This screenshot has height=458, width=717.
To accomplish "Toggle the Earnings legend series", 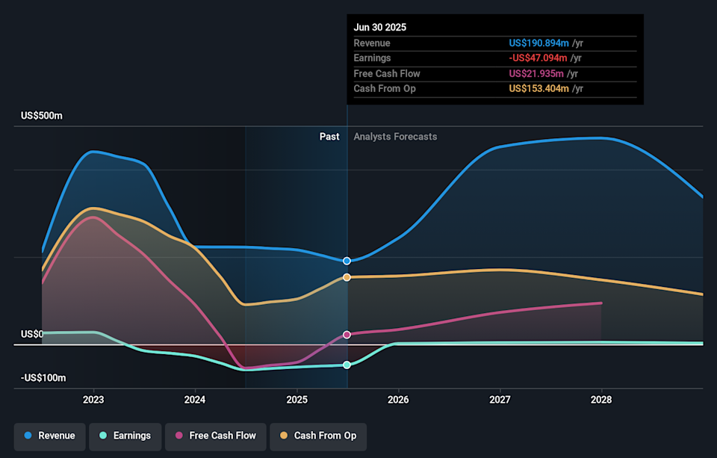I will coord(125,436).
